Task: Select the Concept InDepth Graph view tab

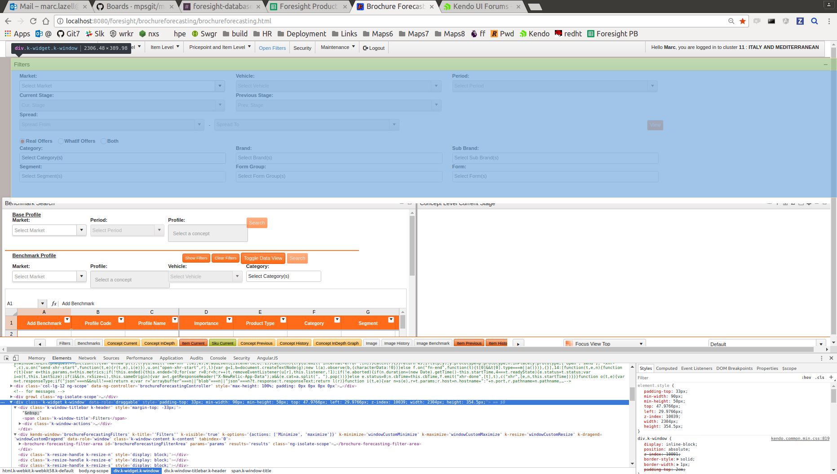Action: click(x=337, y=343)
